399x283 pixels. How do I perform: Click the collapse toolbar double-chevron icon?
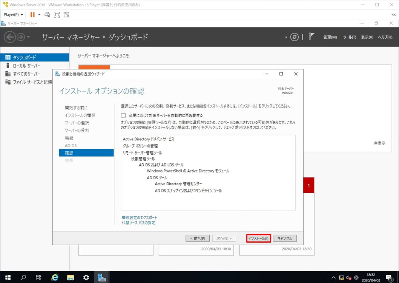pyautogui.click(x=394, y=15)
